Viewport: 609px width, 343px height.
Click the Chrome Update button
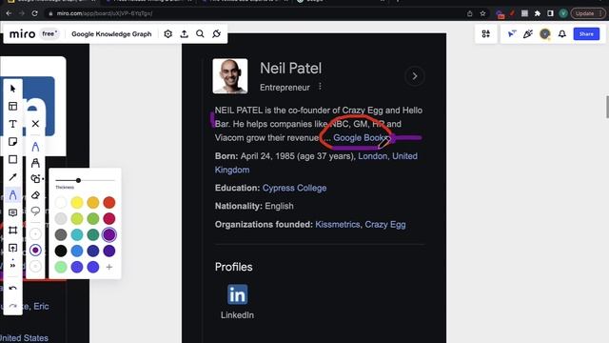tap(588, 13)
